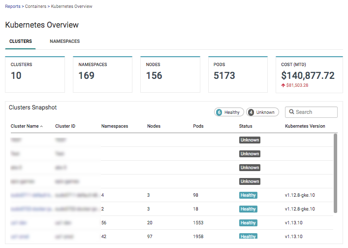
Task: Click the Clusters Snapshot heading
Action: (x=32, y=107)
